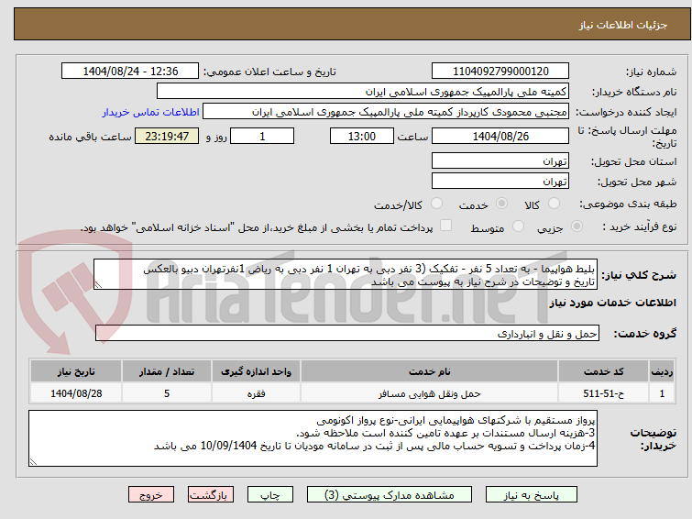Select the خدمت radio button
This screenshot has height=519, width=692.
501,204
